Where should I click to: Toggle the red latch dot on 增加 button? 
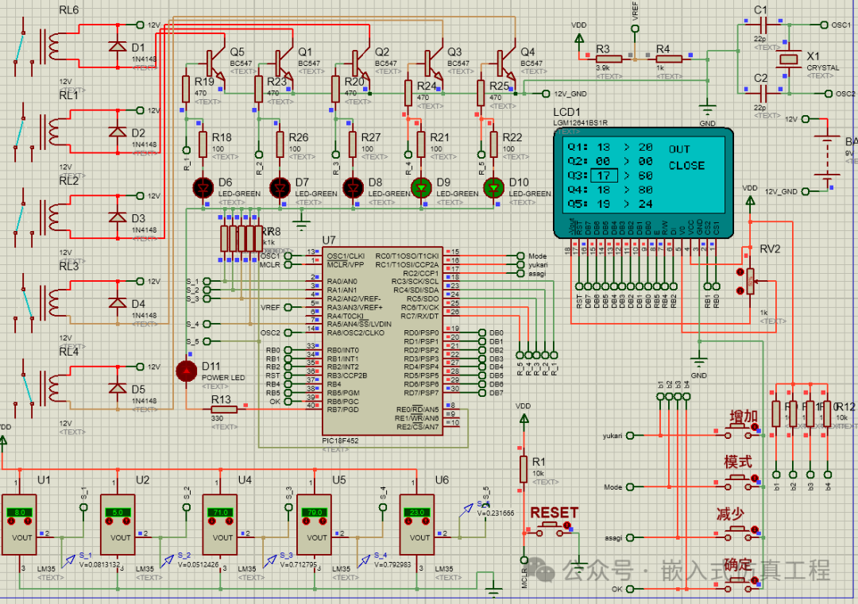[755, 427]
